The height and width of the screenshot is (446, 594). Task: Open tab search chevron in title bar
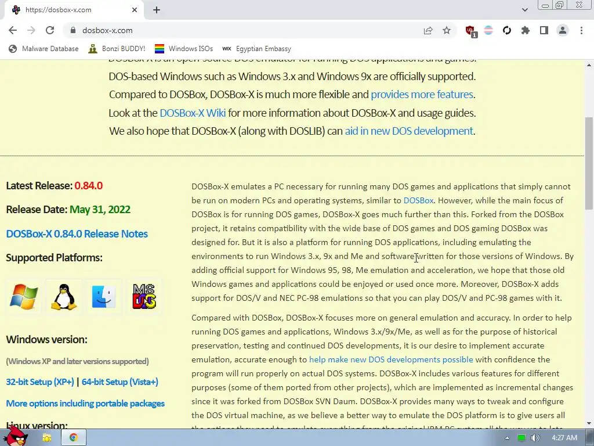point(524,10)
